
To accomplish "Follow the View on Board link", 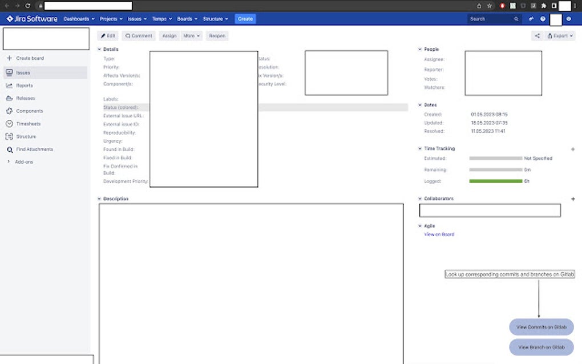I will (438, 234).
